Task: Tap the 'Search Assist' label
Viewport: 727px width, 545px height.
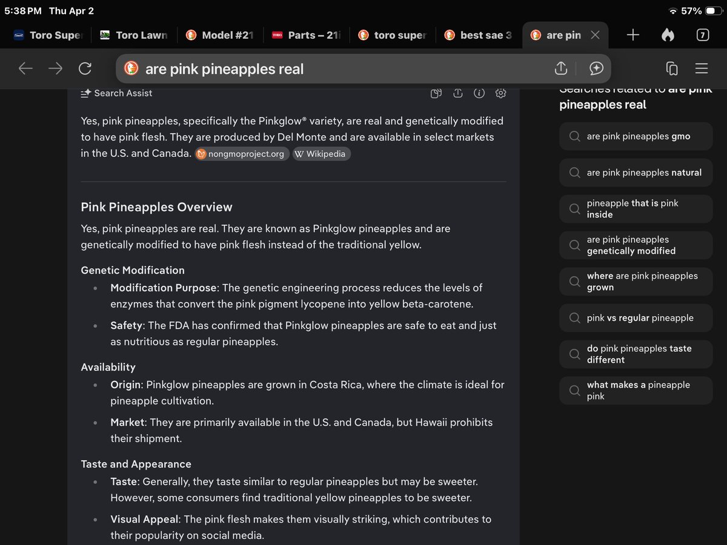Action: click(x=123, y=93)
